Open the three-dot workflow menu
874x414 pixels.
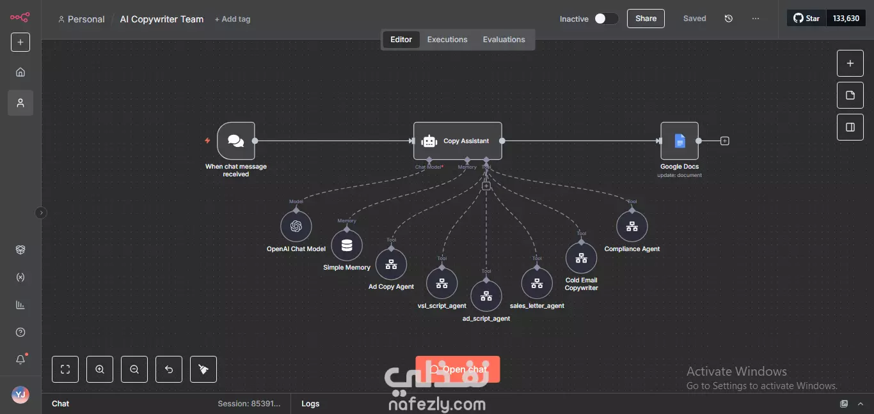pos(756,19)
